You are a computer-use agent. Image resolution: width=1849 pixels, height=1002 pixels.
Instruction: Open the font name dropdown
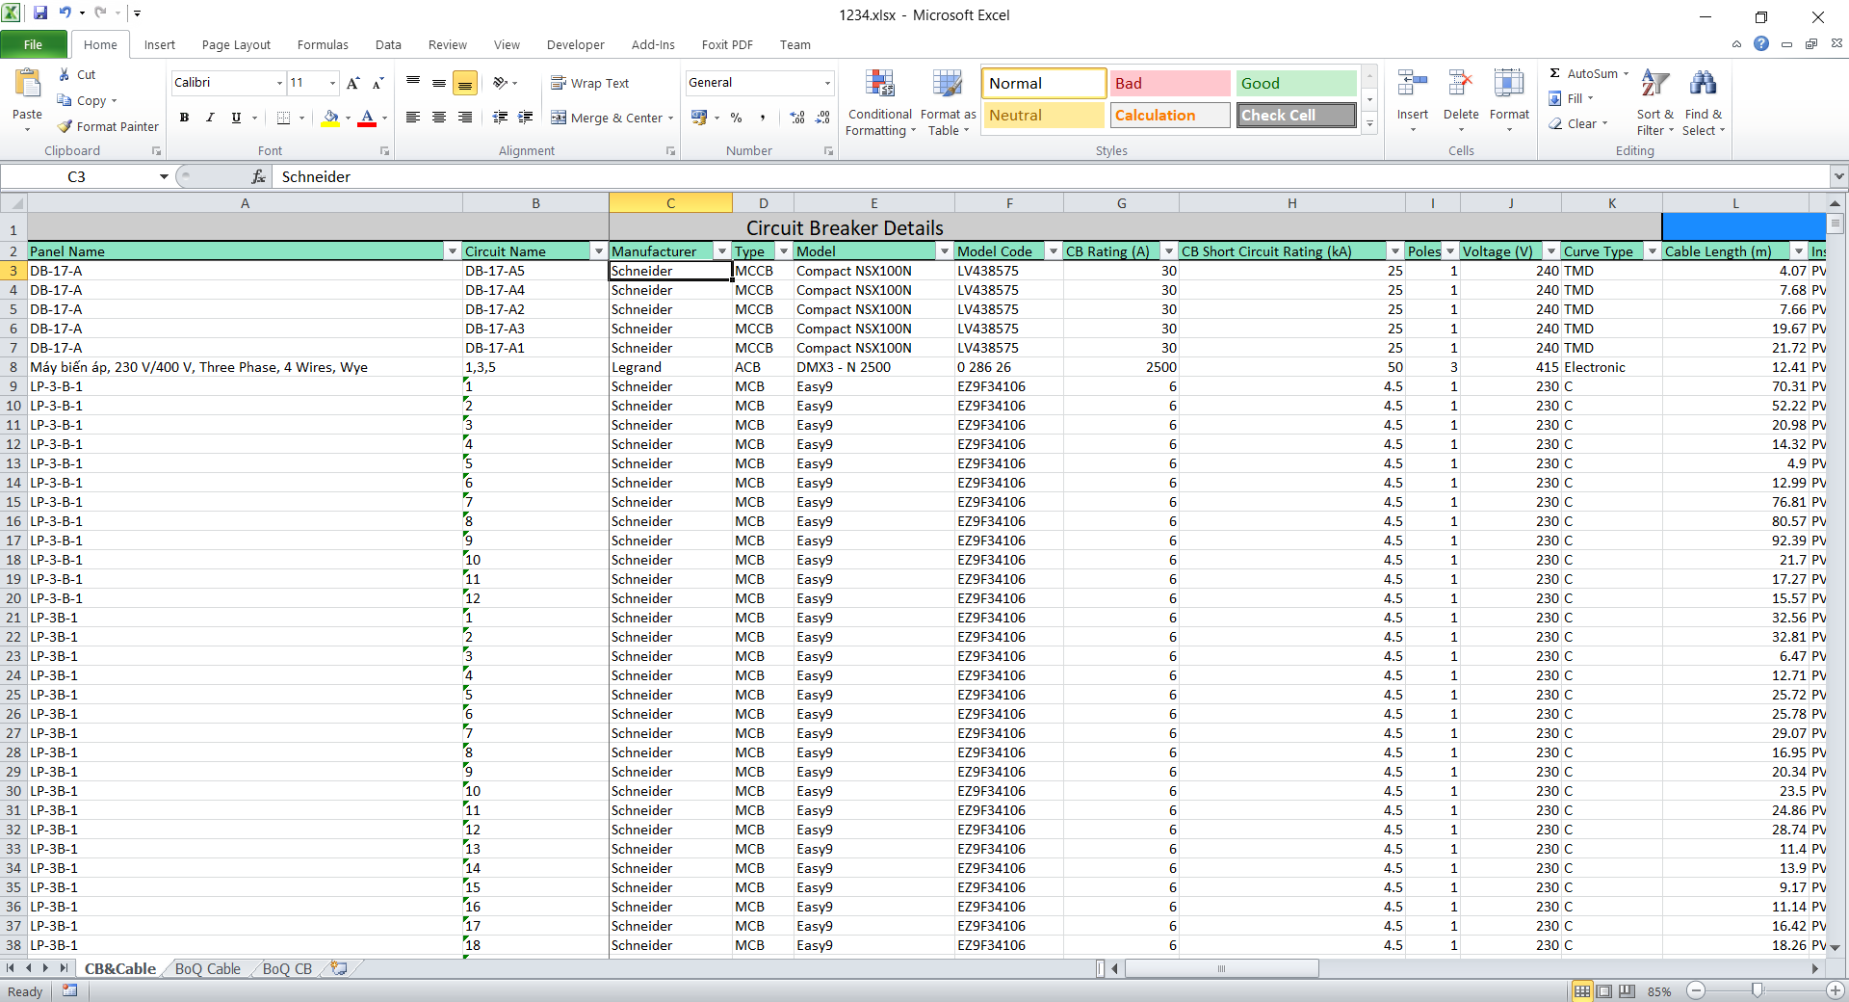point(279,83)
